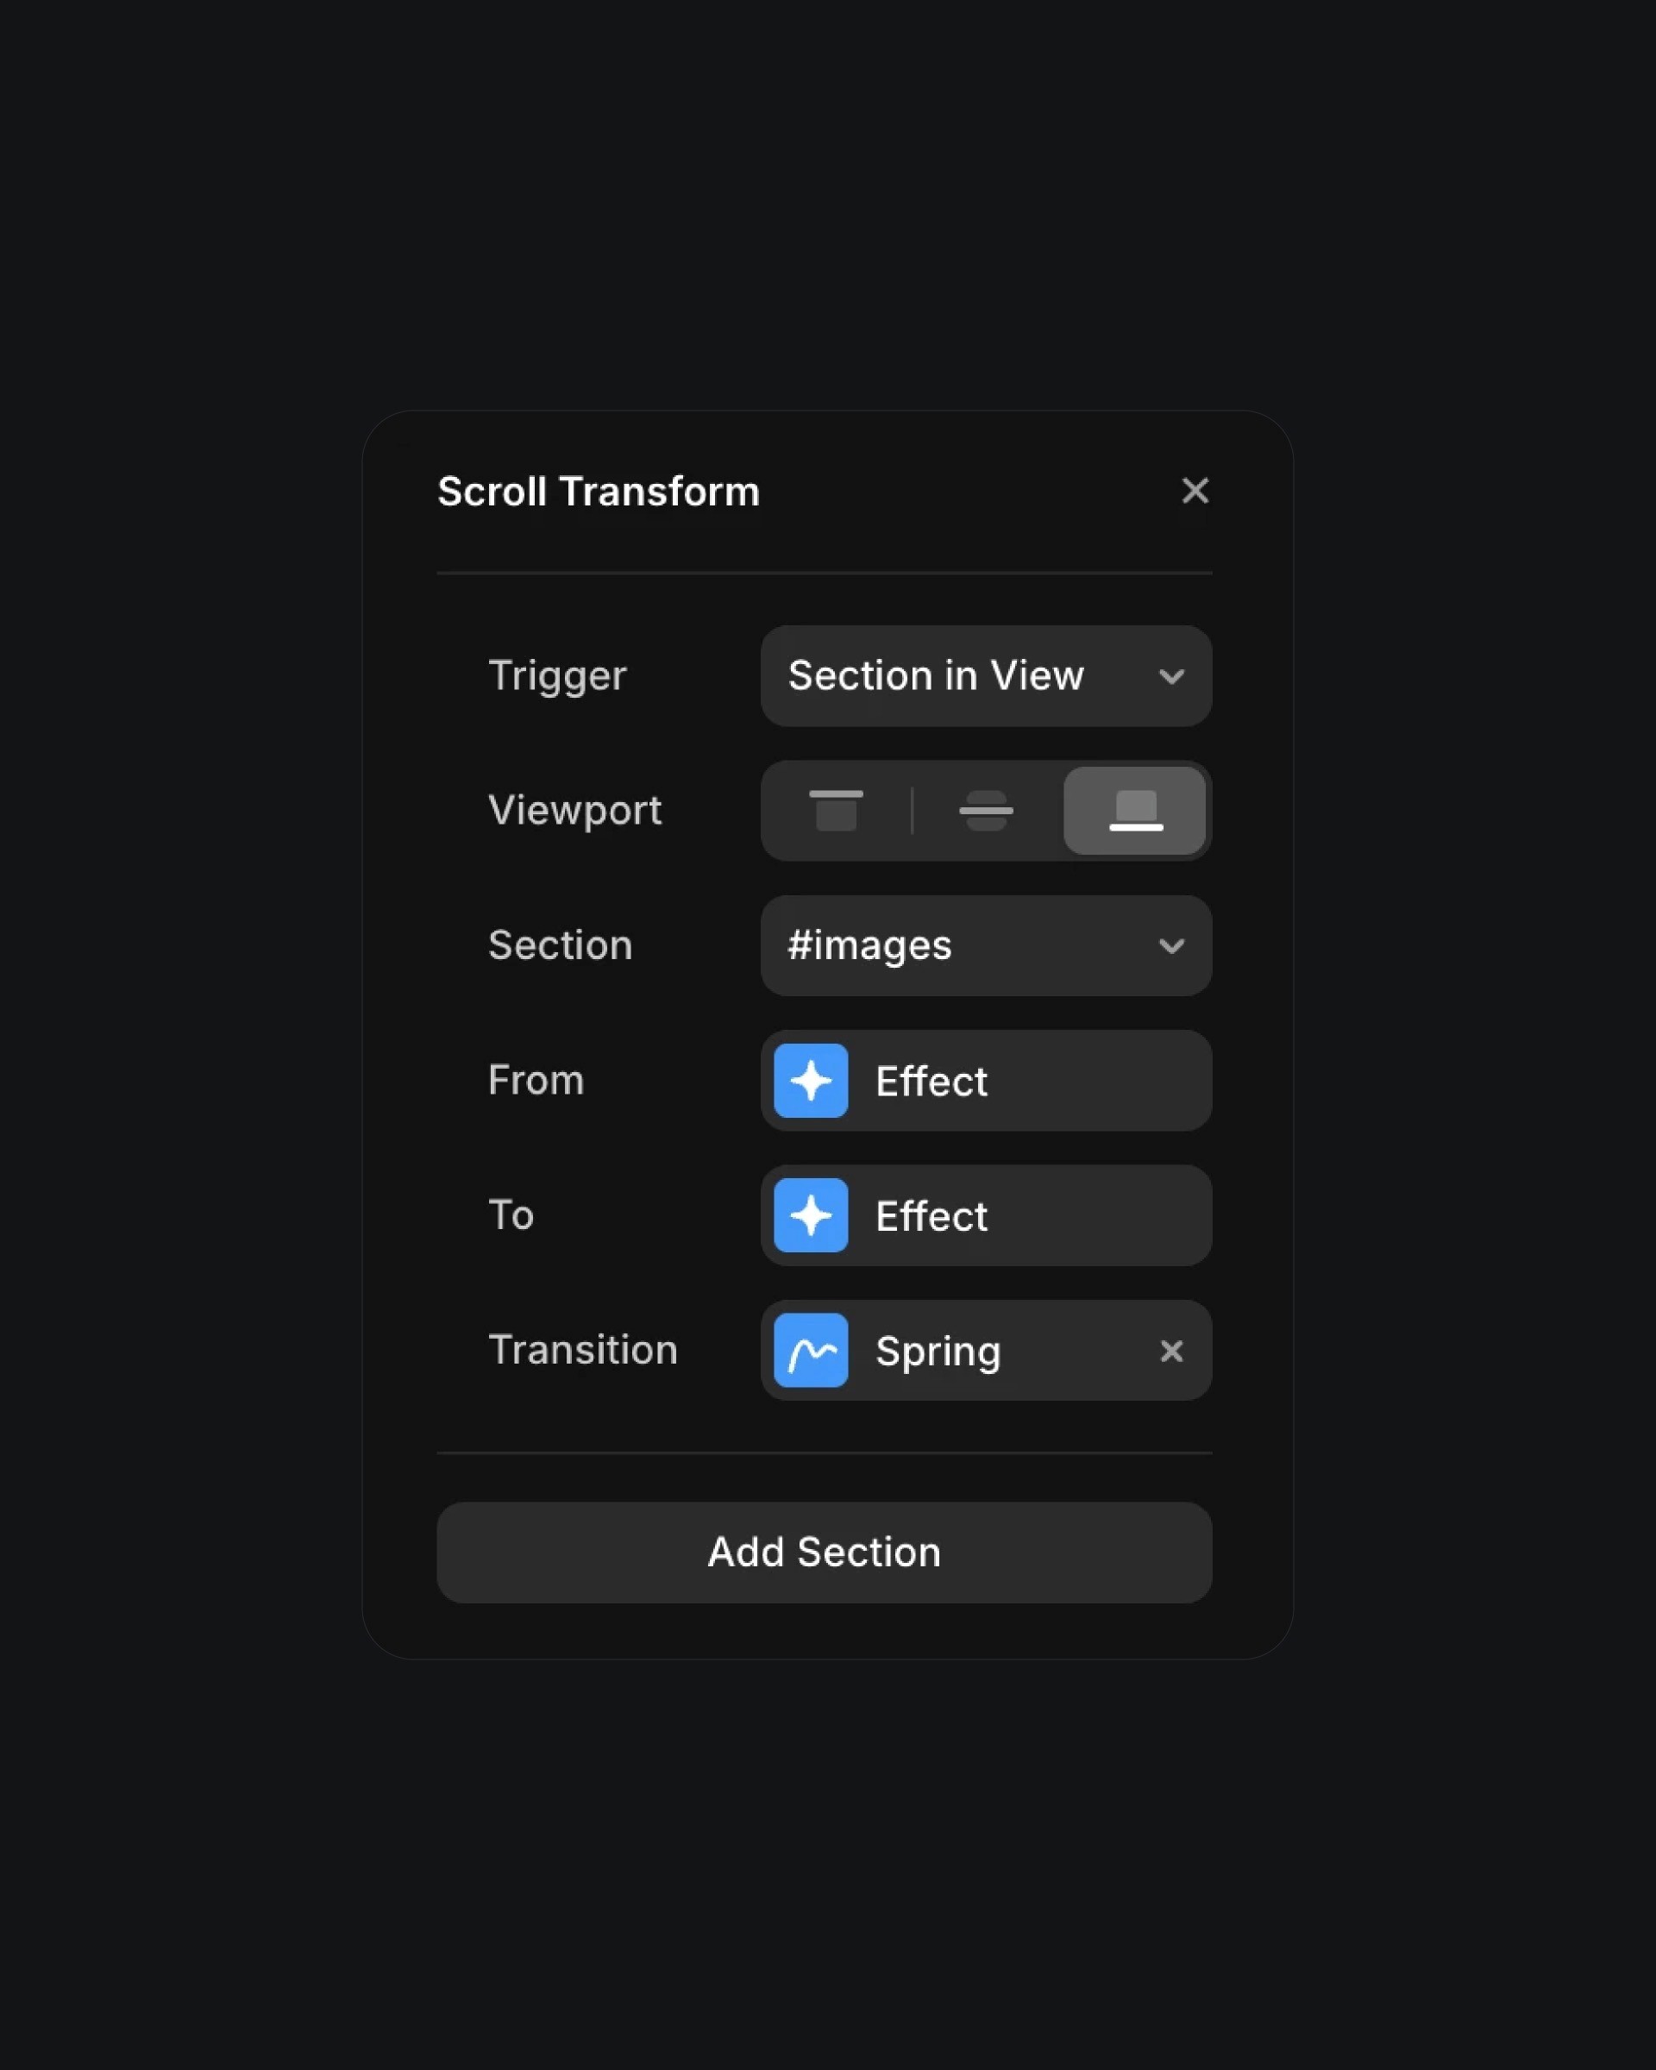Click the Scroll Transform title area
The height and width of the screenshot is (2070, 1656).
[x=599, y=490]
